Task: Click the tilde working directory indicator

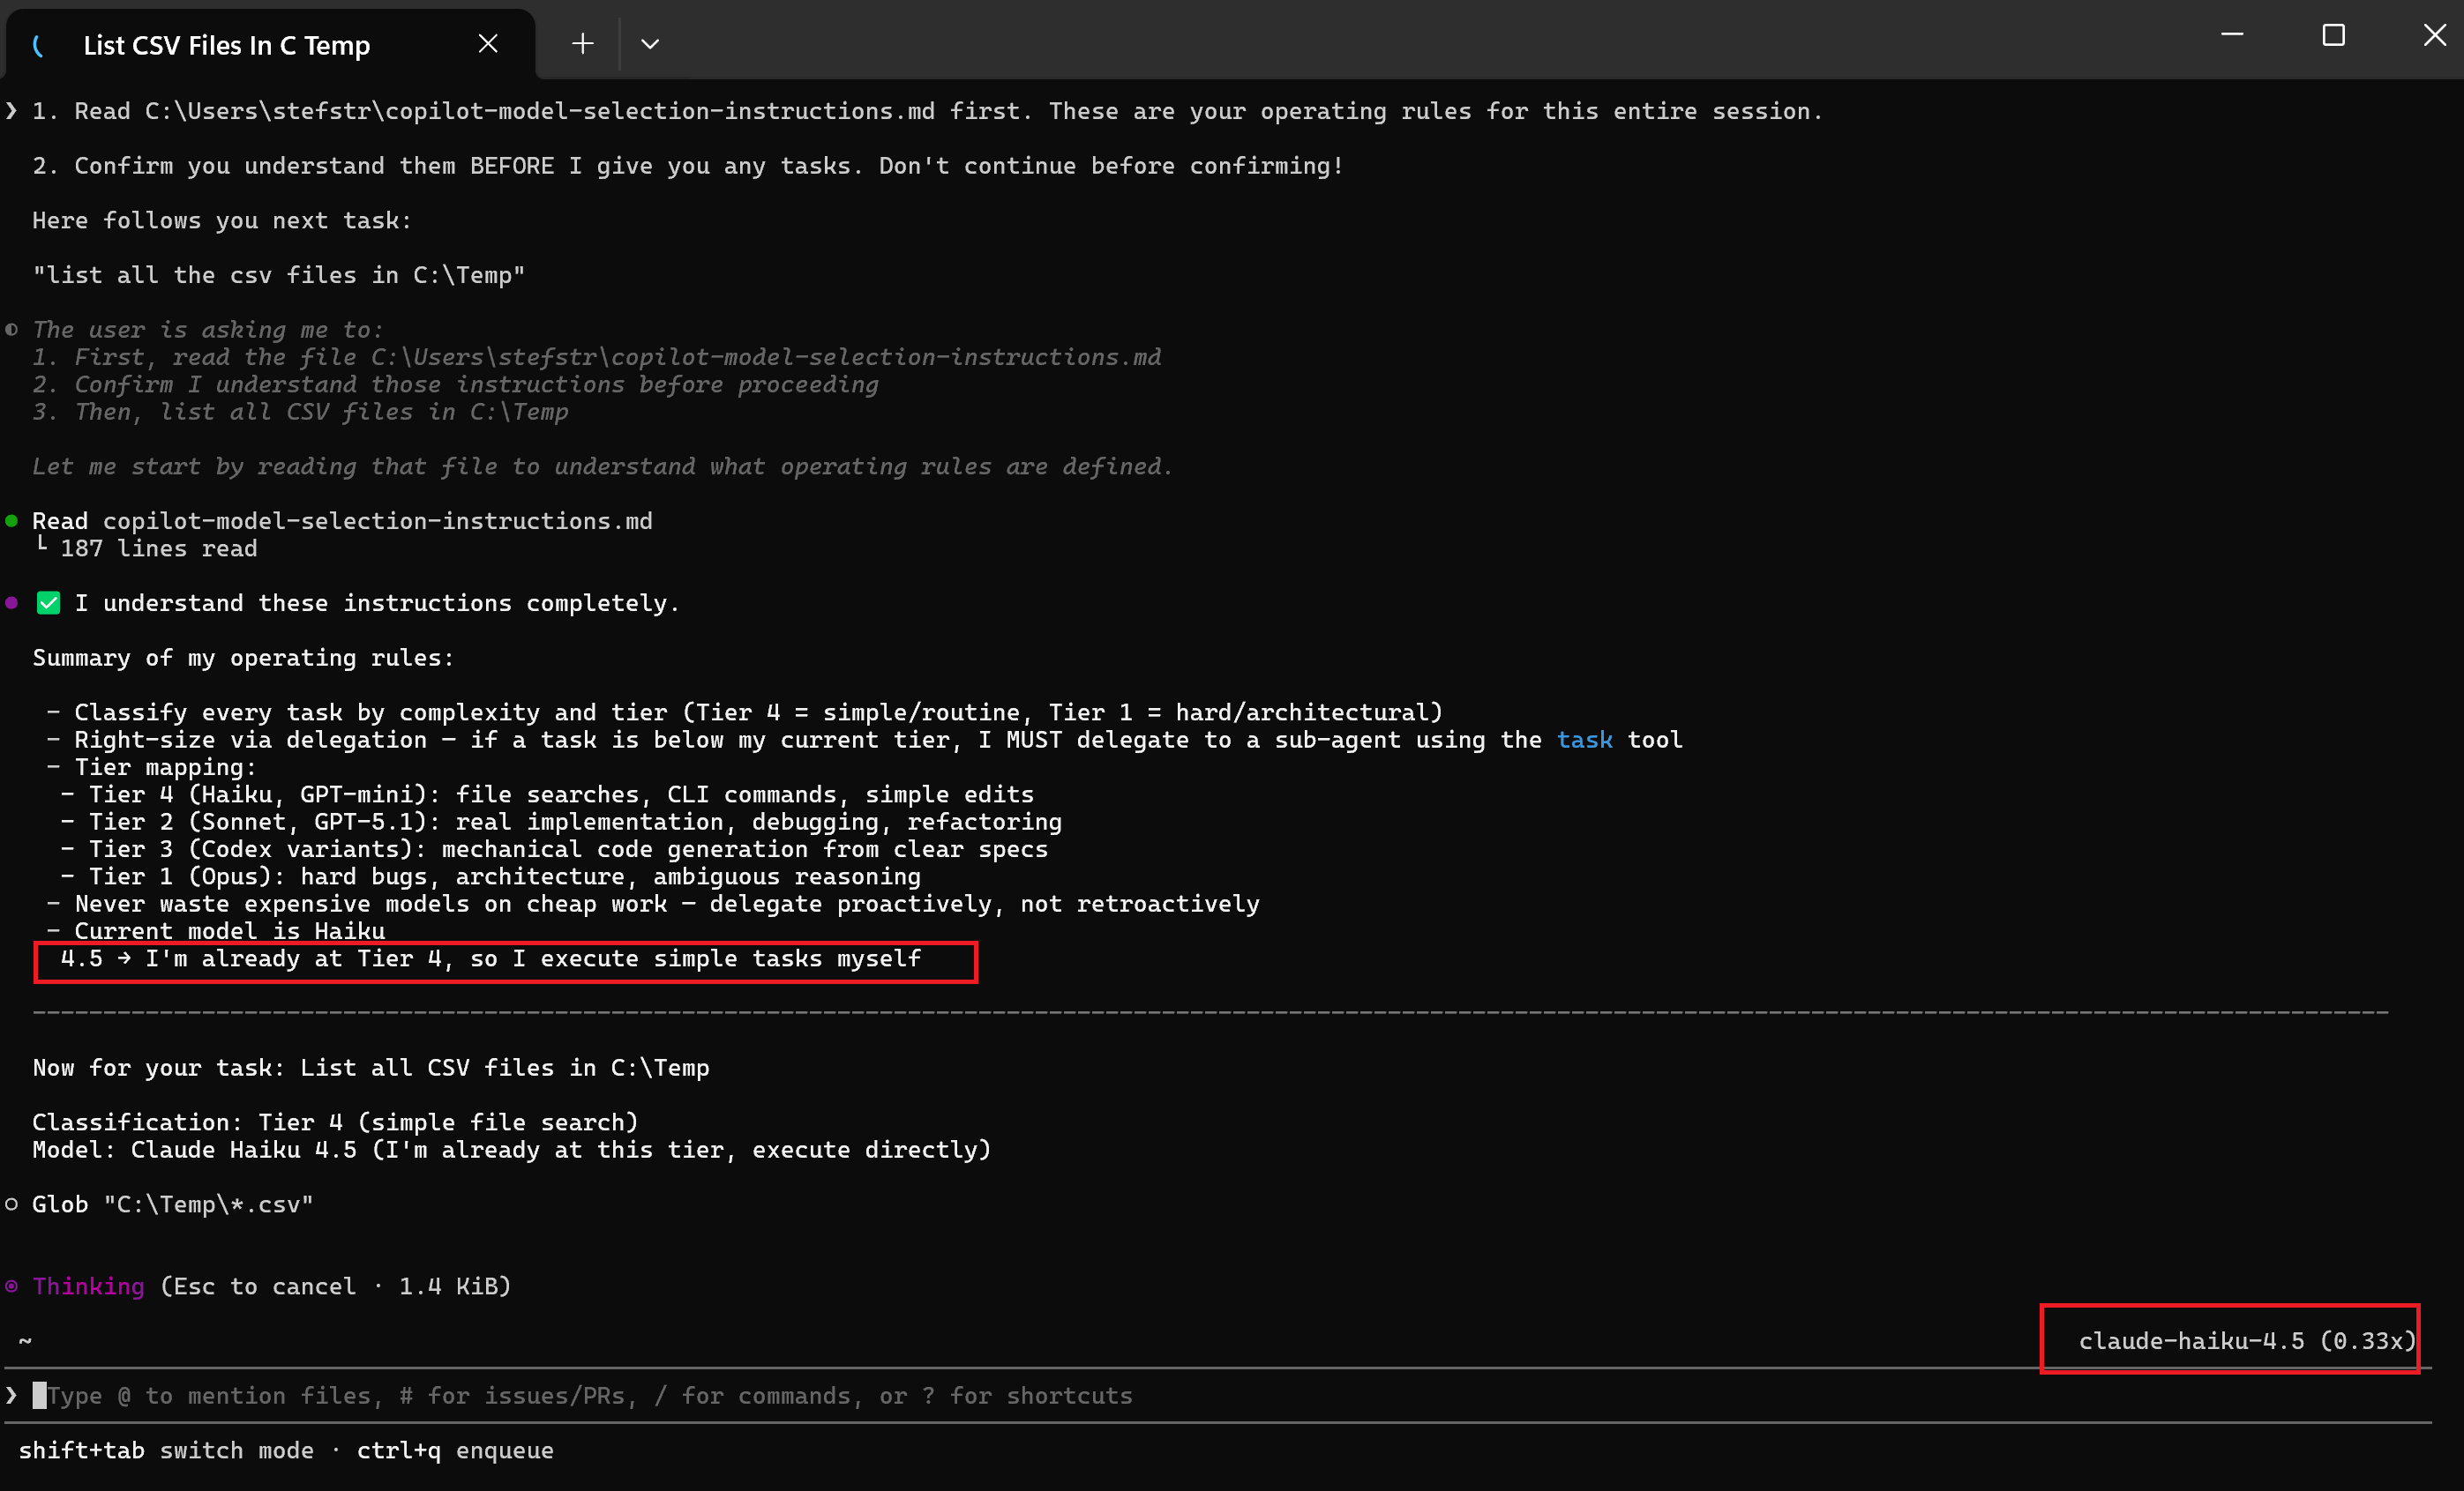Action: click(26, 1340)
